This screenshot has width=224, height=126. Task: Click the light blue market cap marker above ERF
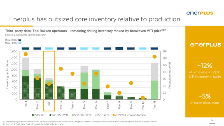coord(49,48)
